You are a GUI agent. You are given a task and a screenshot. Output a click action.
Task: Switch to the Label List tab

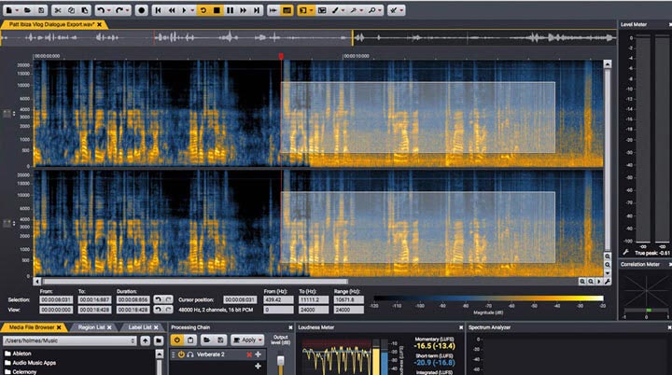coord(141,327)
